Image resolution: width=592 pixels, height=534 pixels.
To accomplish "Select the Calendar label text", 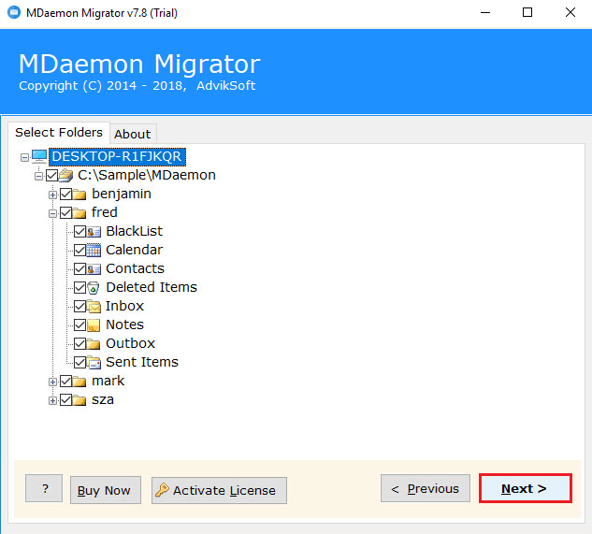I will coord(135,250).
